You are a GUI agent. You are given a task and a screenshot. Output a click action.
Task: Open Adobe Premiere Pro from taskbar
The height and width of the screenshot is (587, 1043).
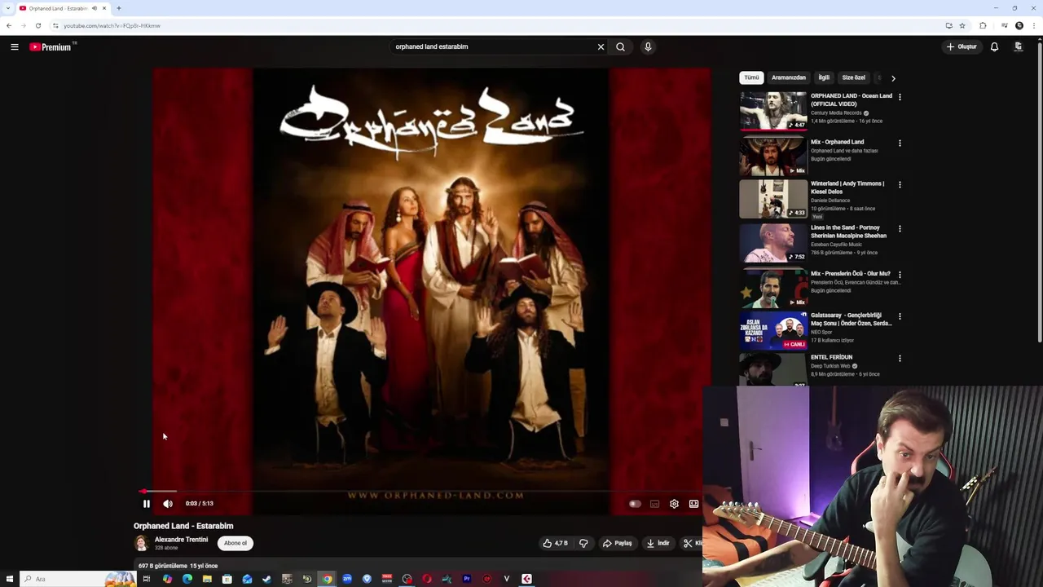click(467, 579)
